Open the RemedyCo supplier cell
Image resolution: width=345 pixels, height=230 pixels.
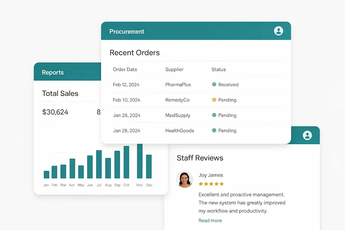177,100
